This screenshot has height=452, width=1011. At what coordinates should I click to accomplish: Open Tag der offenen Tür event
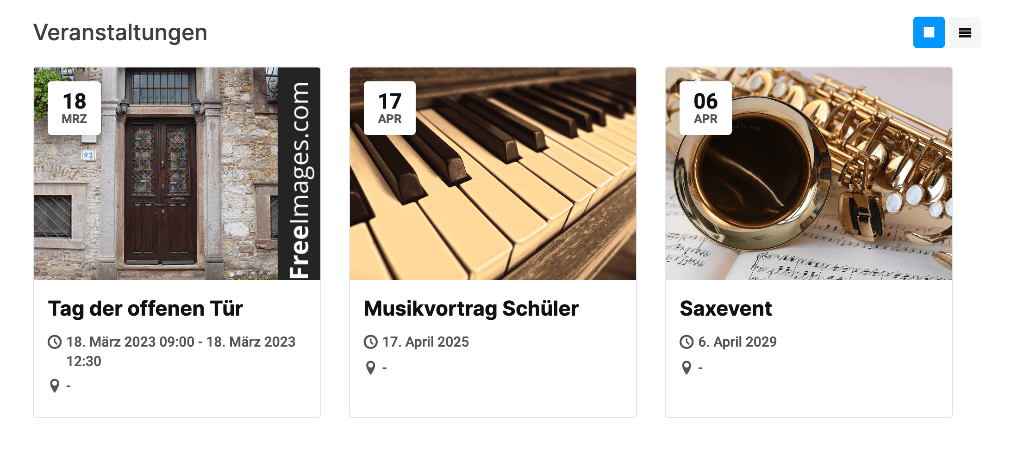click(145, 309)
